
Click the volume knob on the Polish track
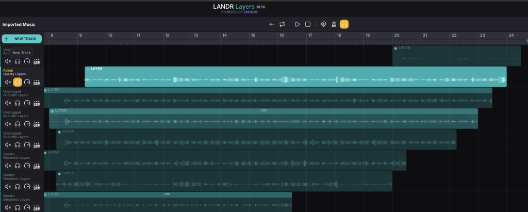(27, 82)
